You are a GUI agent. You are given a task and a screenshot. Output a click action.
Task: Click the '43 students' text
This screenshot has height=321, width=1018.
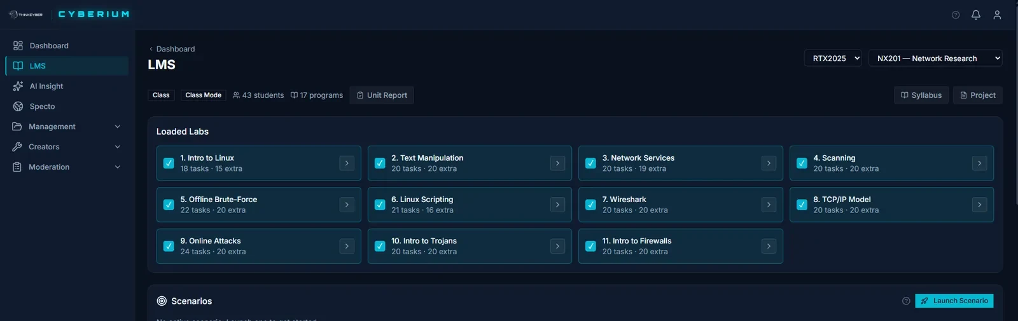(x=263, y=95)
